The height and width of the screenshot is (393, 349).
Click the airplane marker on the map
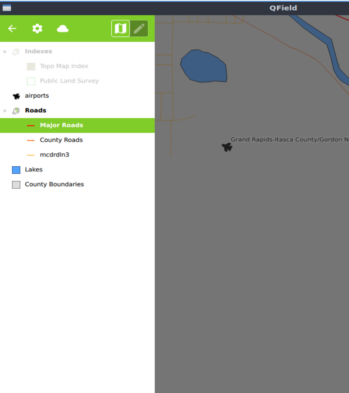pyautogui.click(x=227, y=147)
